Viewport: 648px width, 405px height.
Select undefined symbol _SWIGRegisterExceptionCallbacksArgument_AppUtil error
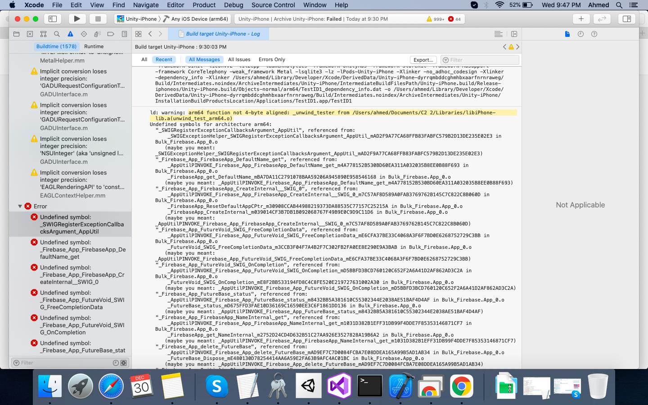pos(70,224)
